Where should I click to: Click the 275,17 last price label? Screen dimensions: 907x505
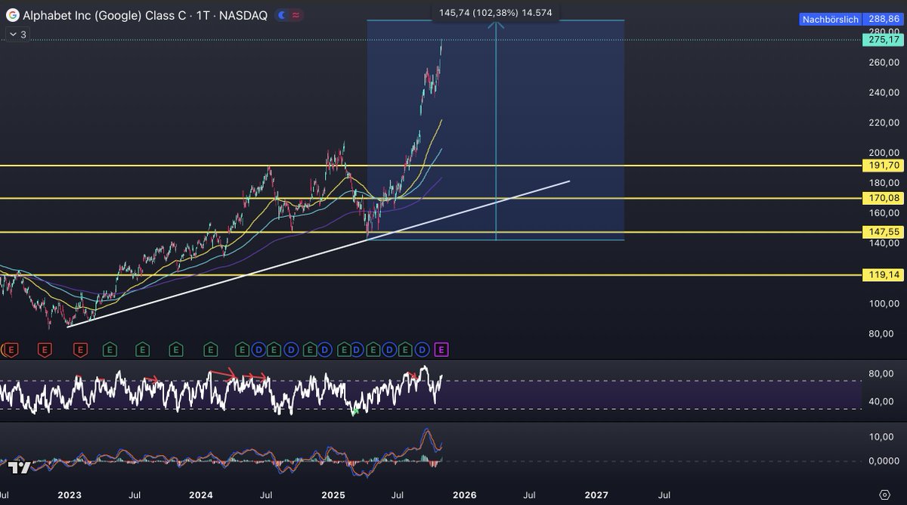click(x=883, y=39)
